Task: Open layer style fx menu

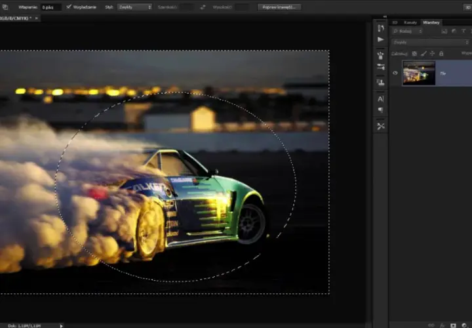Action: [x=442, y=325]
